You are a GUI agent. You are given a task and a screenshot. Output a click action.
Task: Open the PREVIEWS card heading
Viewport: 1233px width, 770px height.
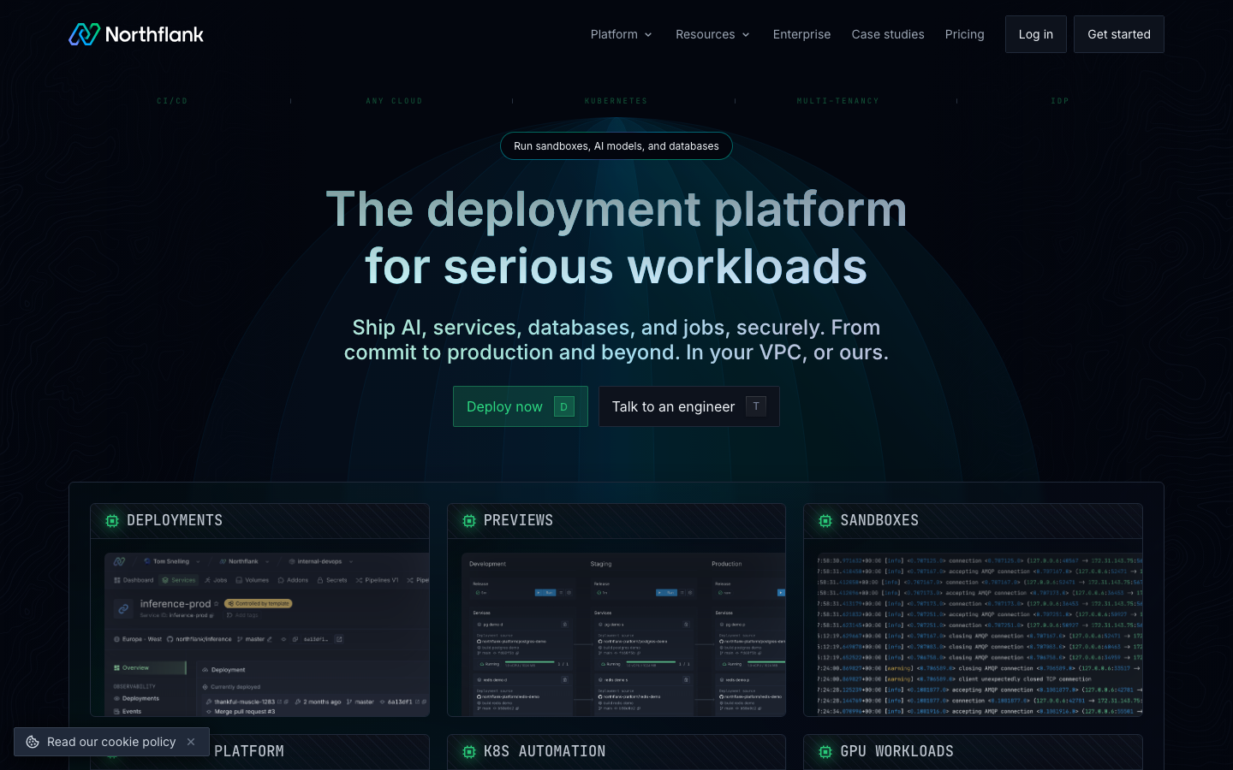click(518, 520)
